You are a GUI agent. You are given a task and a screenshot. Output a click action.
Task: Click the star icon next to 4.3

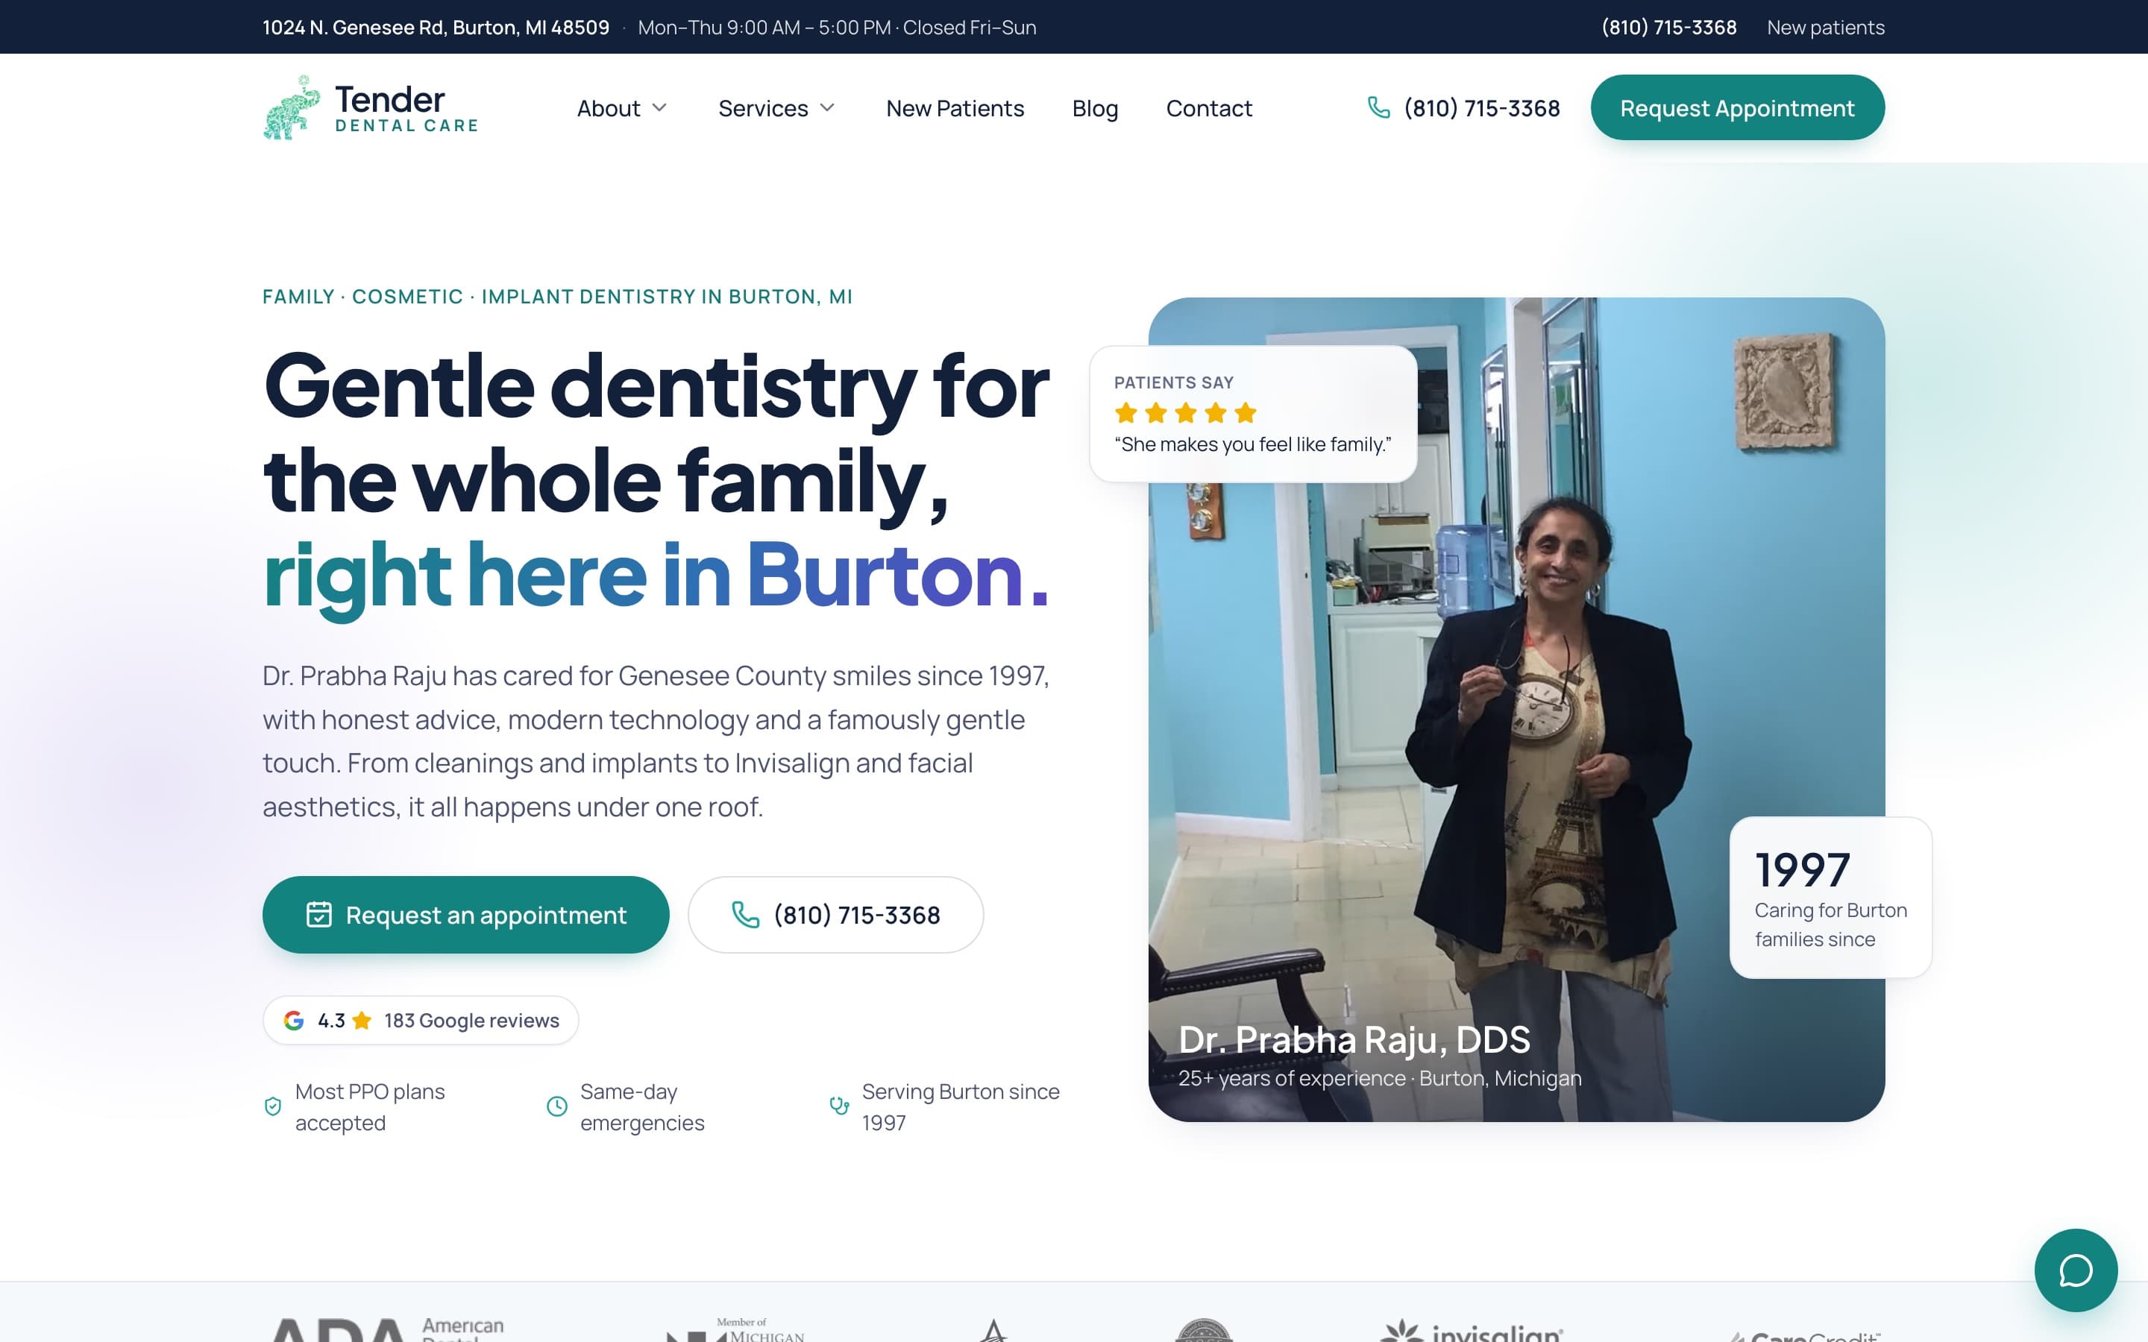coord(361,1020)
